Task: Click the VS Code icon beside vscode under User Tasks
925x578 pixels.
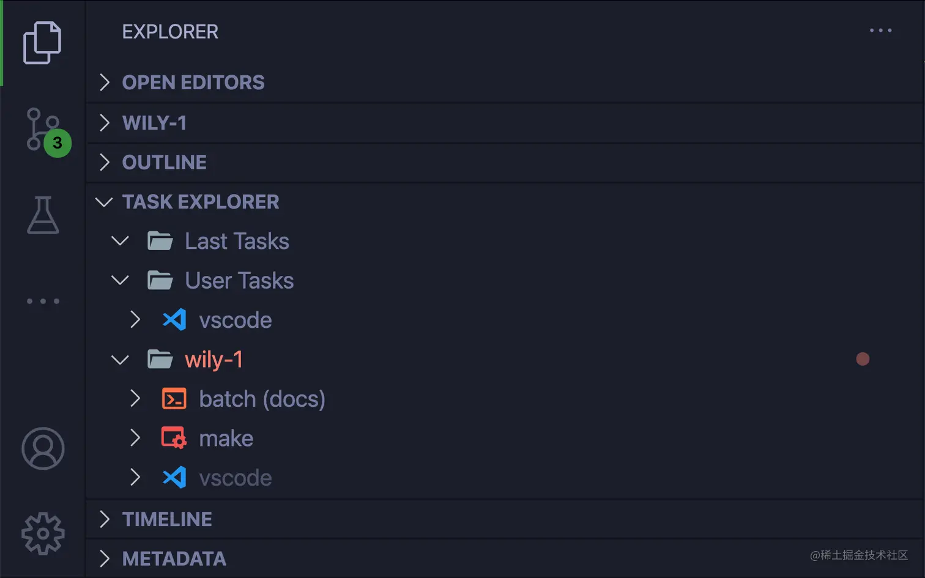Action: [x=174, y=319]
